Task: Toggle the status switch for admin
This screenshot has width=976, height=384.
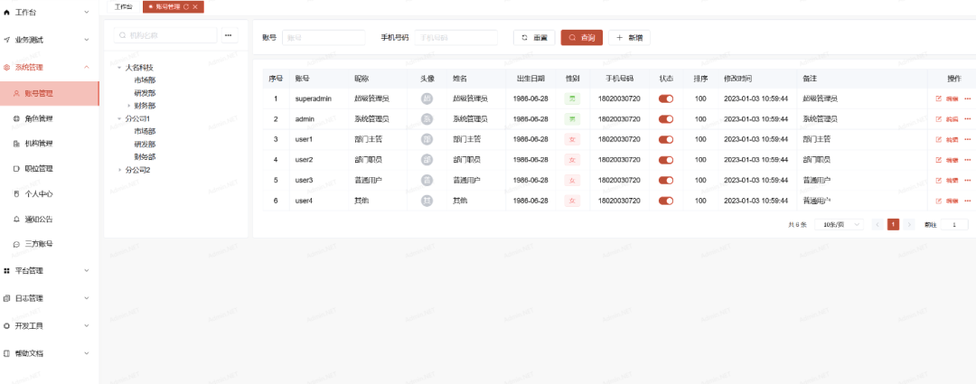Action: pyautogui.click(x=666, y=119)
